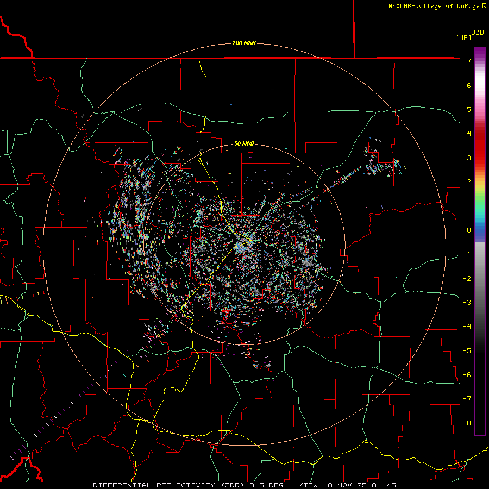Screen dimensions: 489x489
Task: Click the -4 value on the scale
Action: 467,327
